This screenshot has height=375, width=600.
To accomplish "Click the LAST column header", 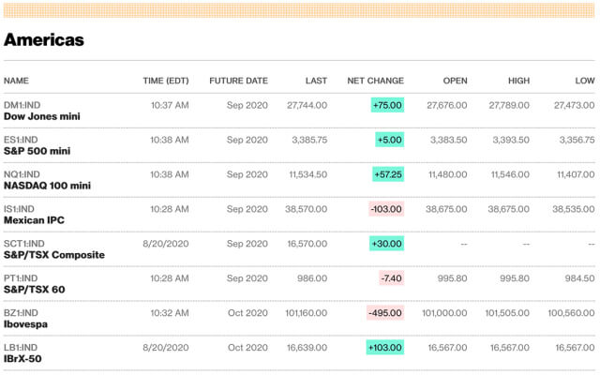I will click(316, 81).
